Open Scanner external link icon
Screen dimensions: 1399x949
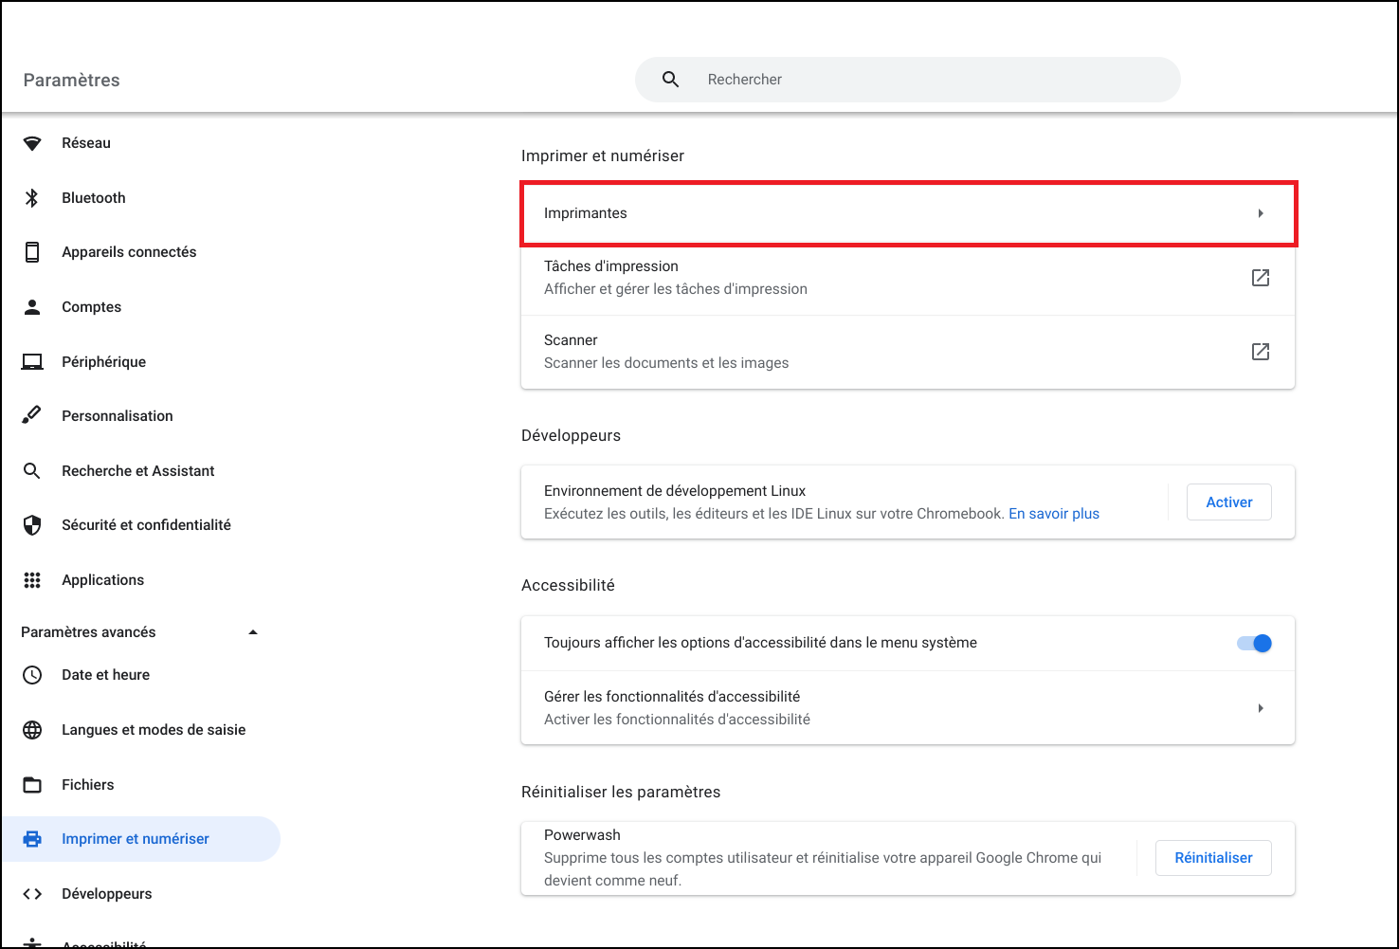[x=1260, y=352]
